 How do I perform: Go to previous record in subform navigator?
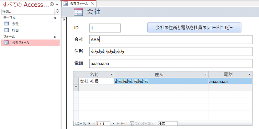[94, 124]
